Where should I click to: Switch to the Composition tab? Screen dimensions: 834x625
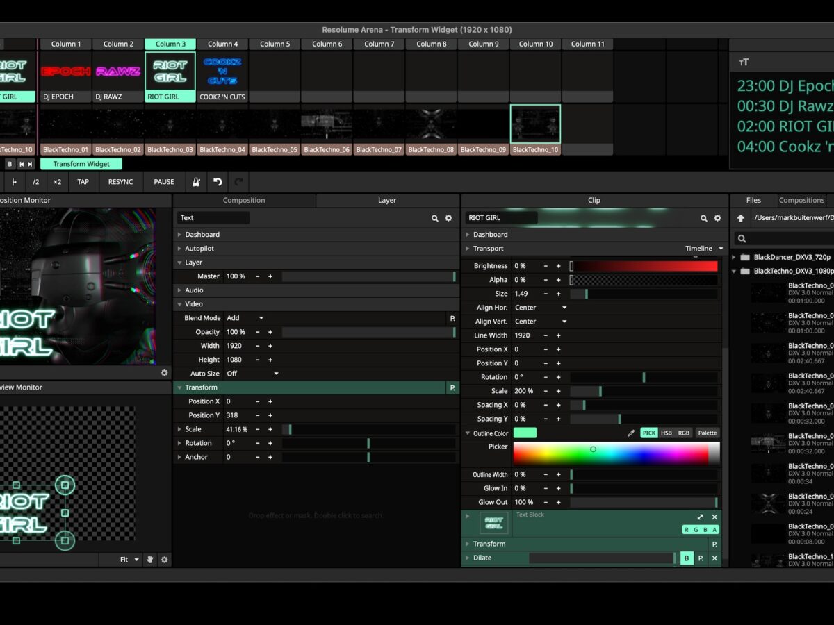[244, 201]
